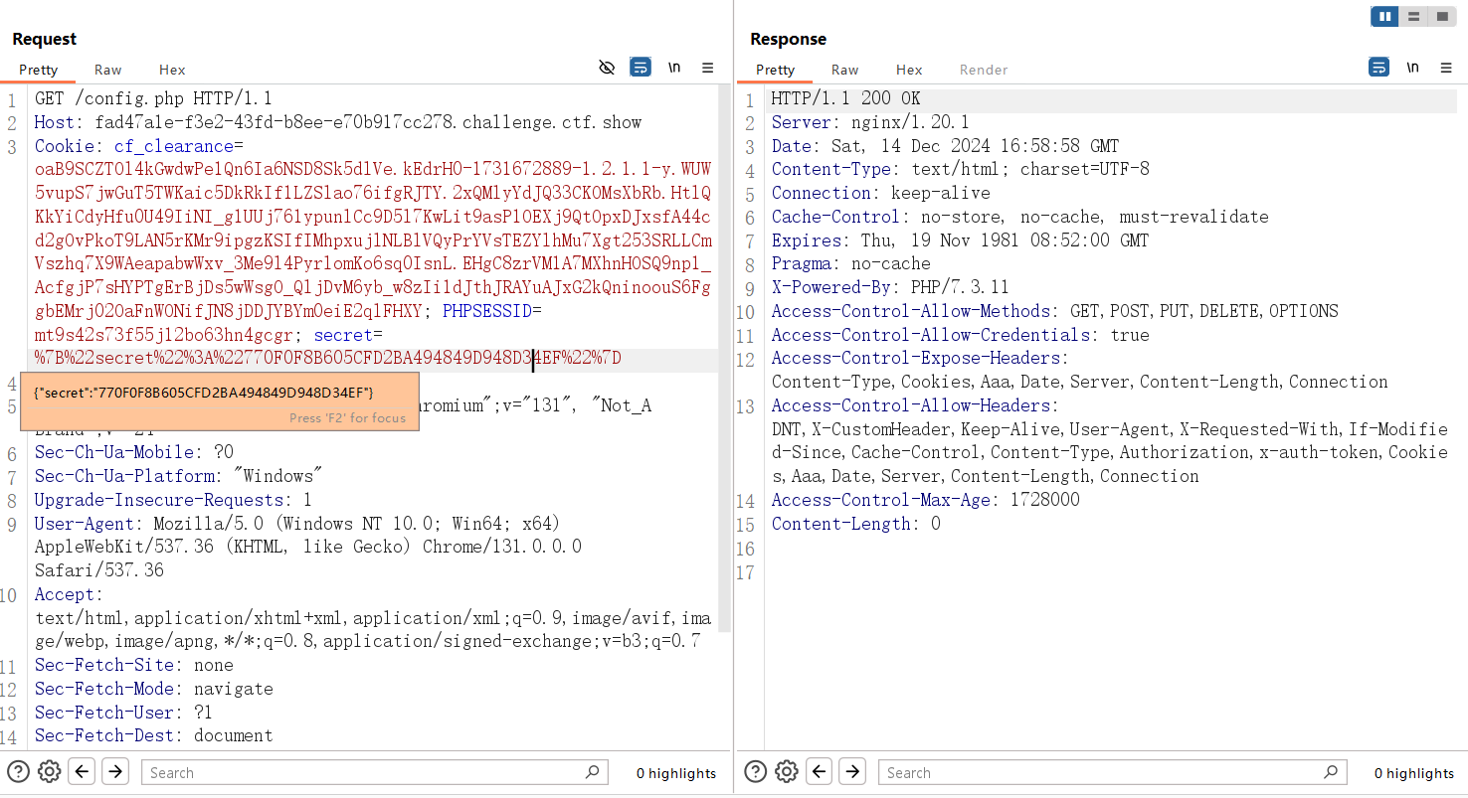Toggle Response word wrap icon
This screenshot has width=1468, height=798.
[x=1378, y=68]
